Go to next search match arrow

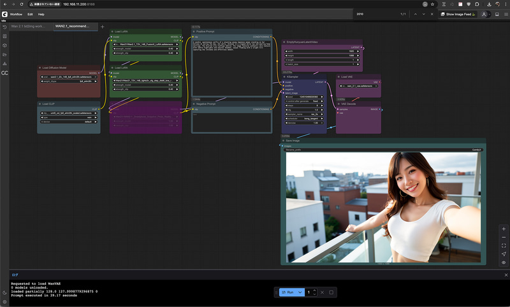click(423, 14)
